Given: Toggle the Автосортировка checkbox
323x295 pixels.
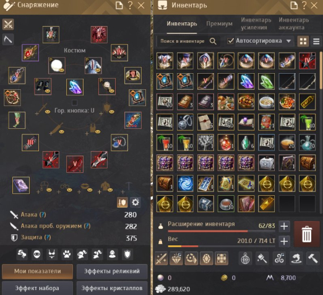Looking at the screenshot, I should point(230,41).
